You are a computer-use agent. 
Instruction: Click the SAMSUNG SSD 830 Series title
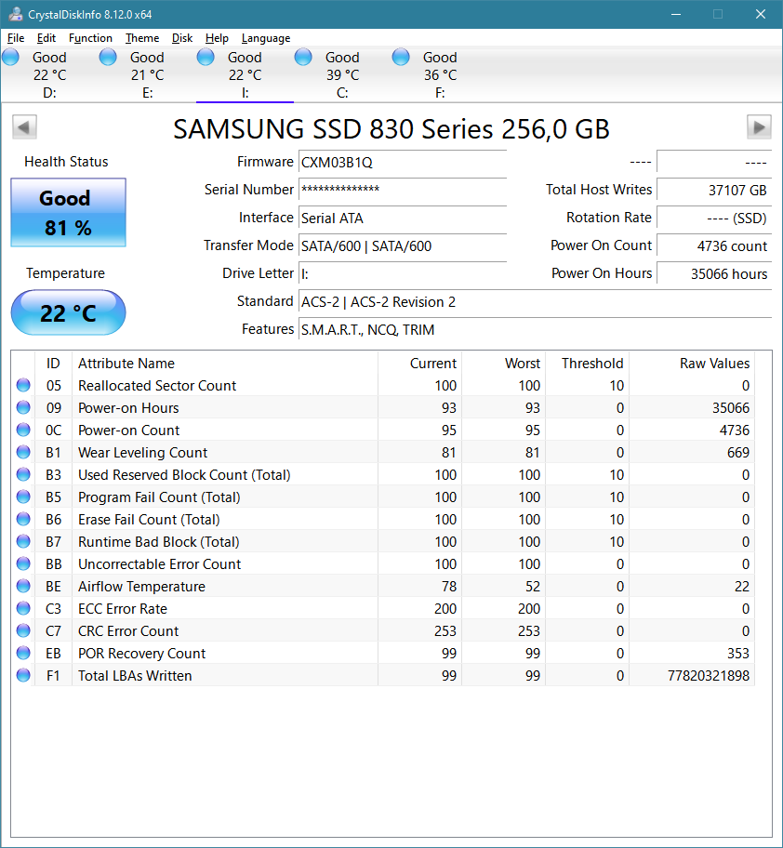click(x=391, y=128)
